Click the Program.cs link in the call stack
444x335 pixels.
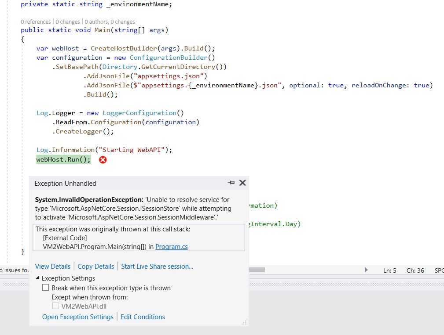[x=171, y=246]
